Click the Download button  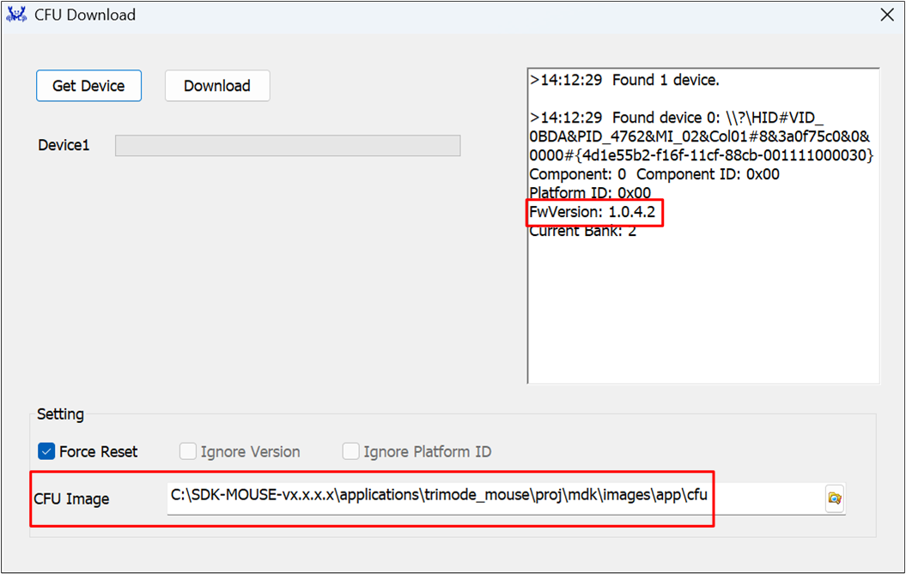(x=217, y=86)
